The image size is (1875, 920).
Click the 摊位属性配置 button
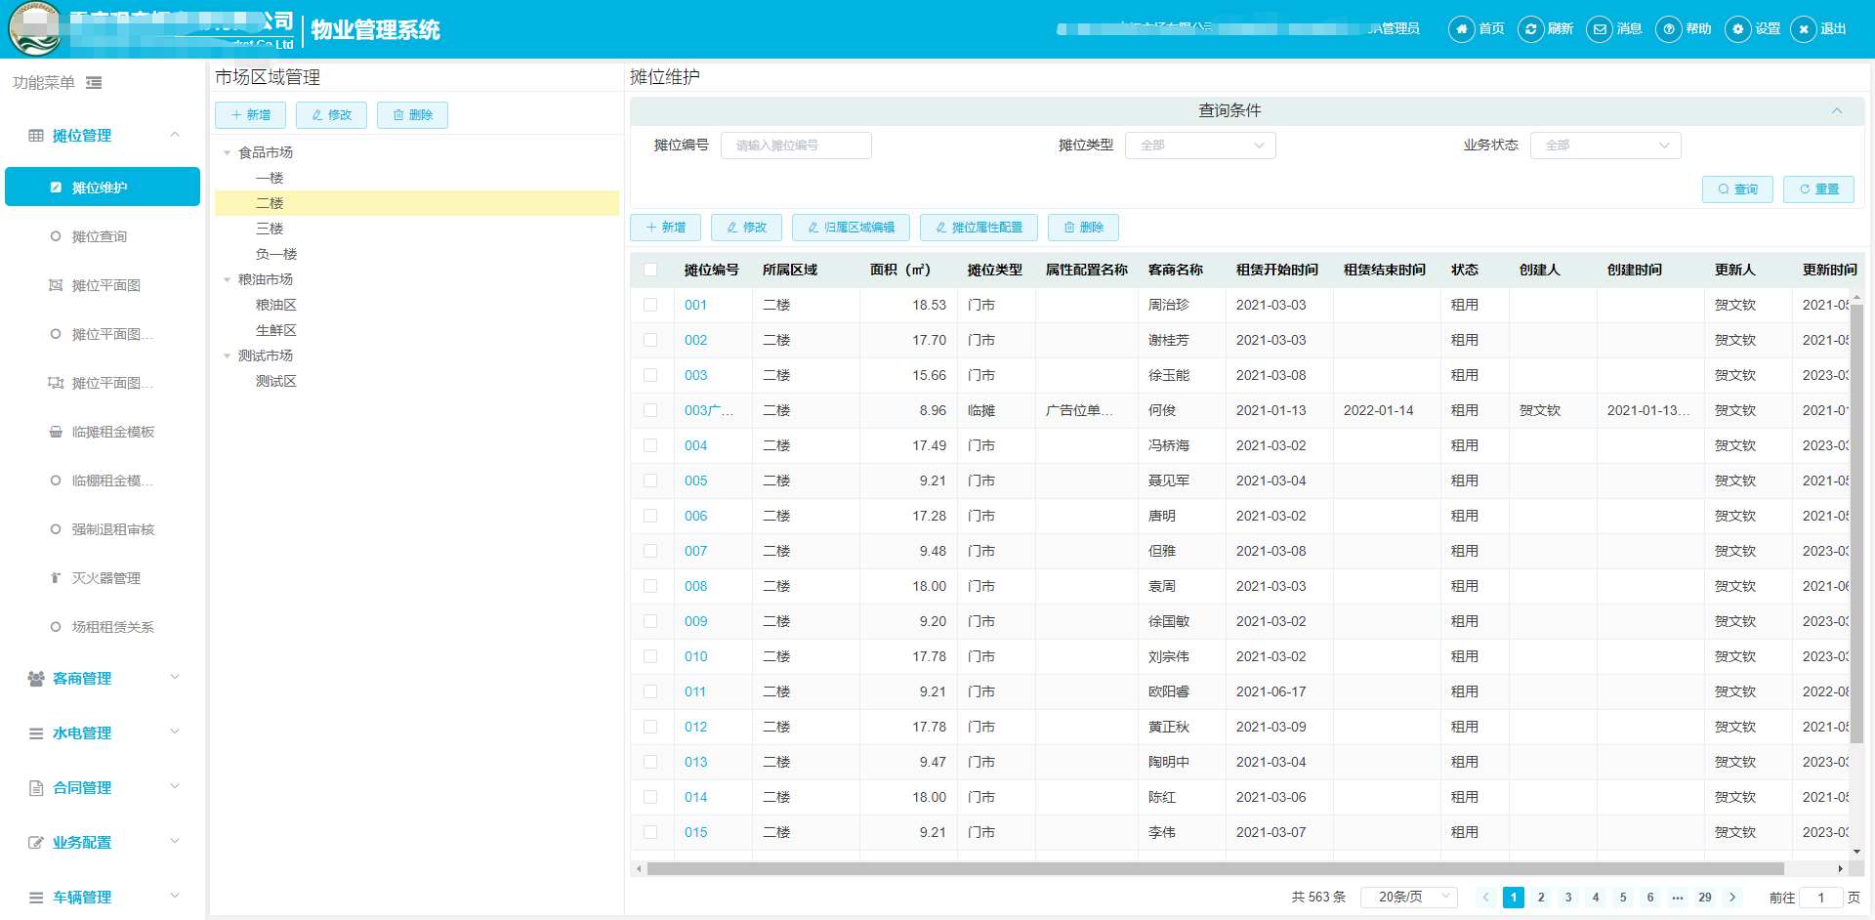[x=979, y=228]
